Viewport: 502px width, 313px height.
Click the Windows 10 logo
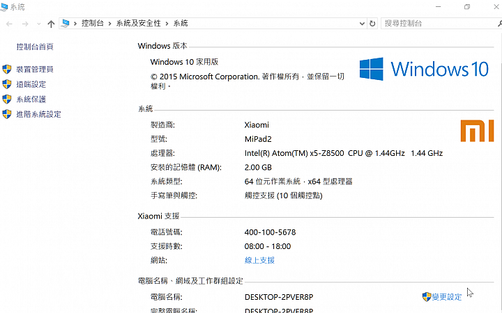tap(424, 69)
